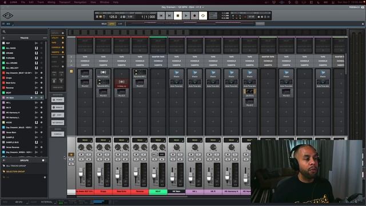The width and height of the screenshot is (366, 206).
Task: Toggle the INSERTS row visibility dot
Action: coord(62,52)
